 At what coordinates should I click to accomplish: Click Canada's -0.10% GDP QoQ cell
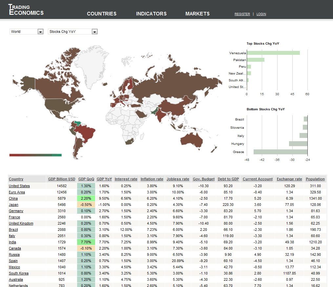(x=86, y=248)
